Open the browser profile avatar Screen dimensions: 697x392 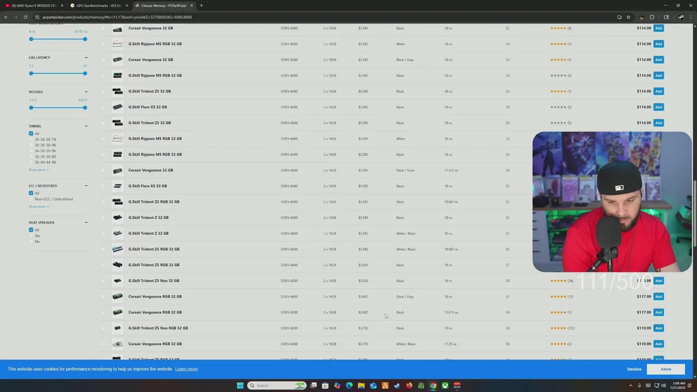click(x=681, y=17)
